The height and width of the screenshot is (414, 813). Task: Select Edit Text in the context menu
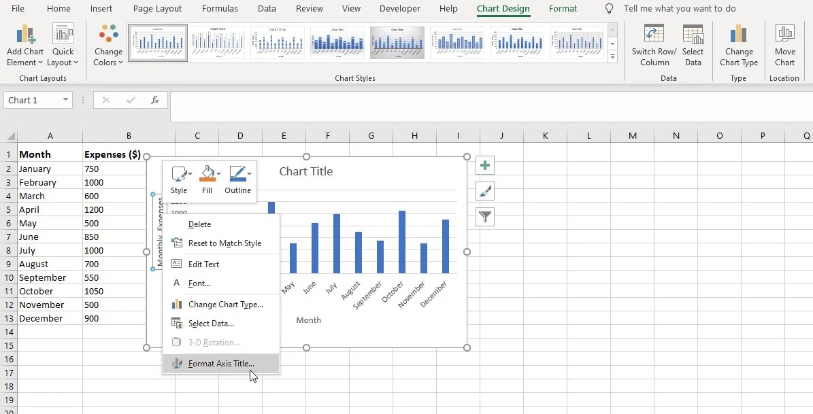203,264
